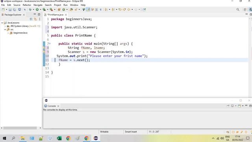Toggle Pin Editor at toolbar end
Screen dimensions: 252x142
click(144, 9)
